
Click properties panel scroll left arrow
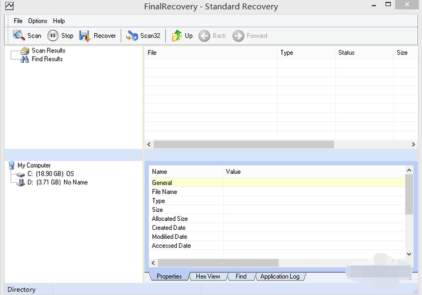click(153, 263)
